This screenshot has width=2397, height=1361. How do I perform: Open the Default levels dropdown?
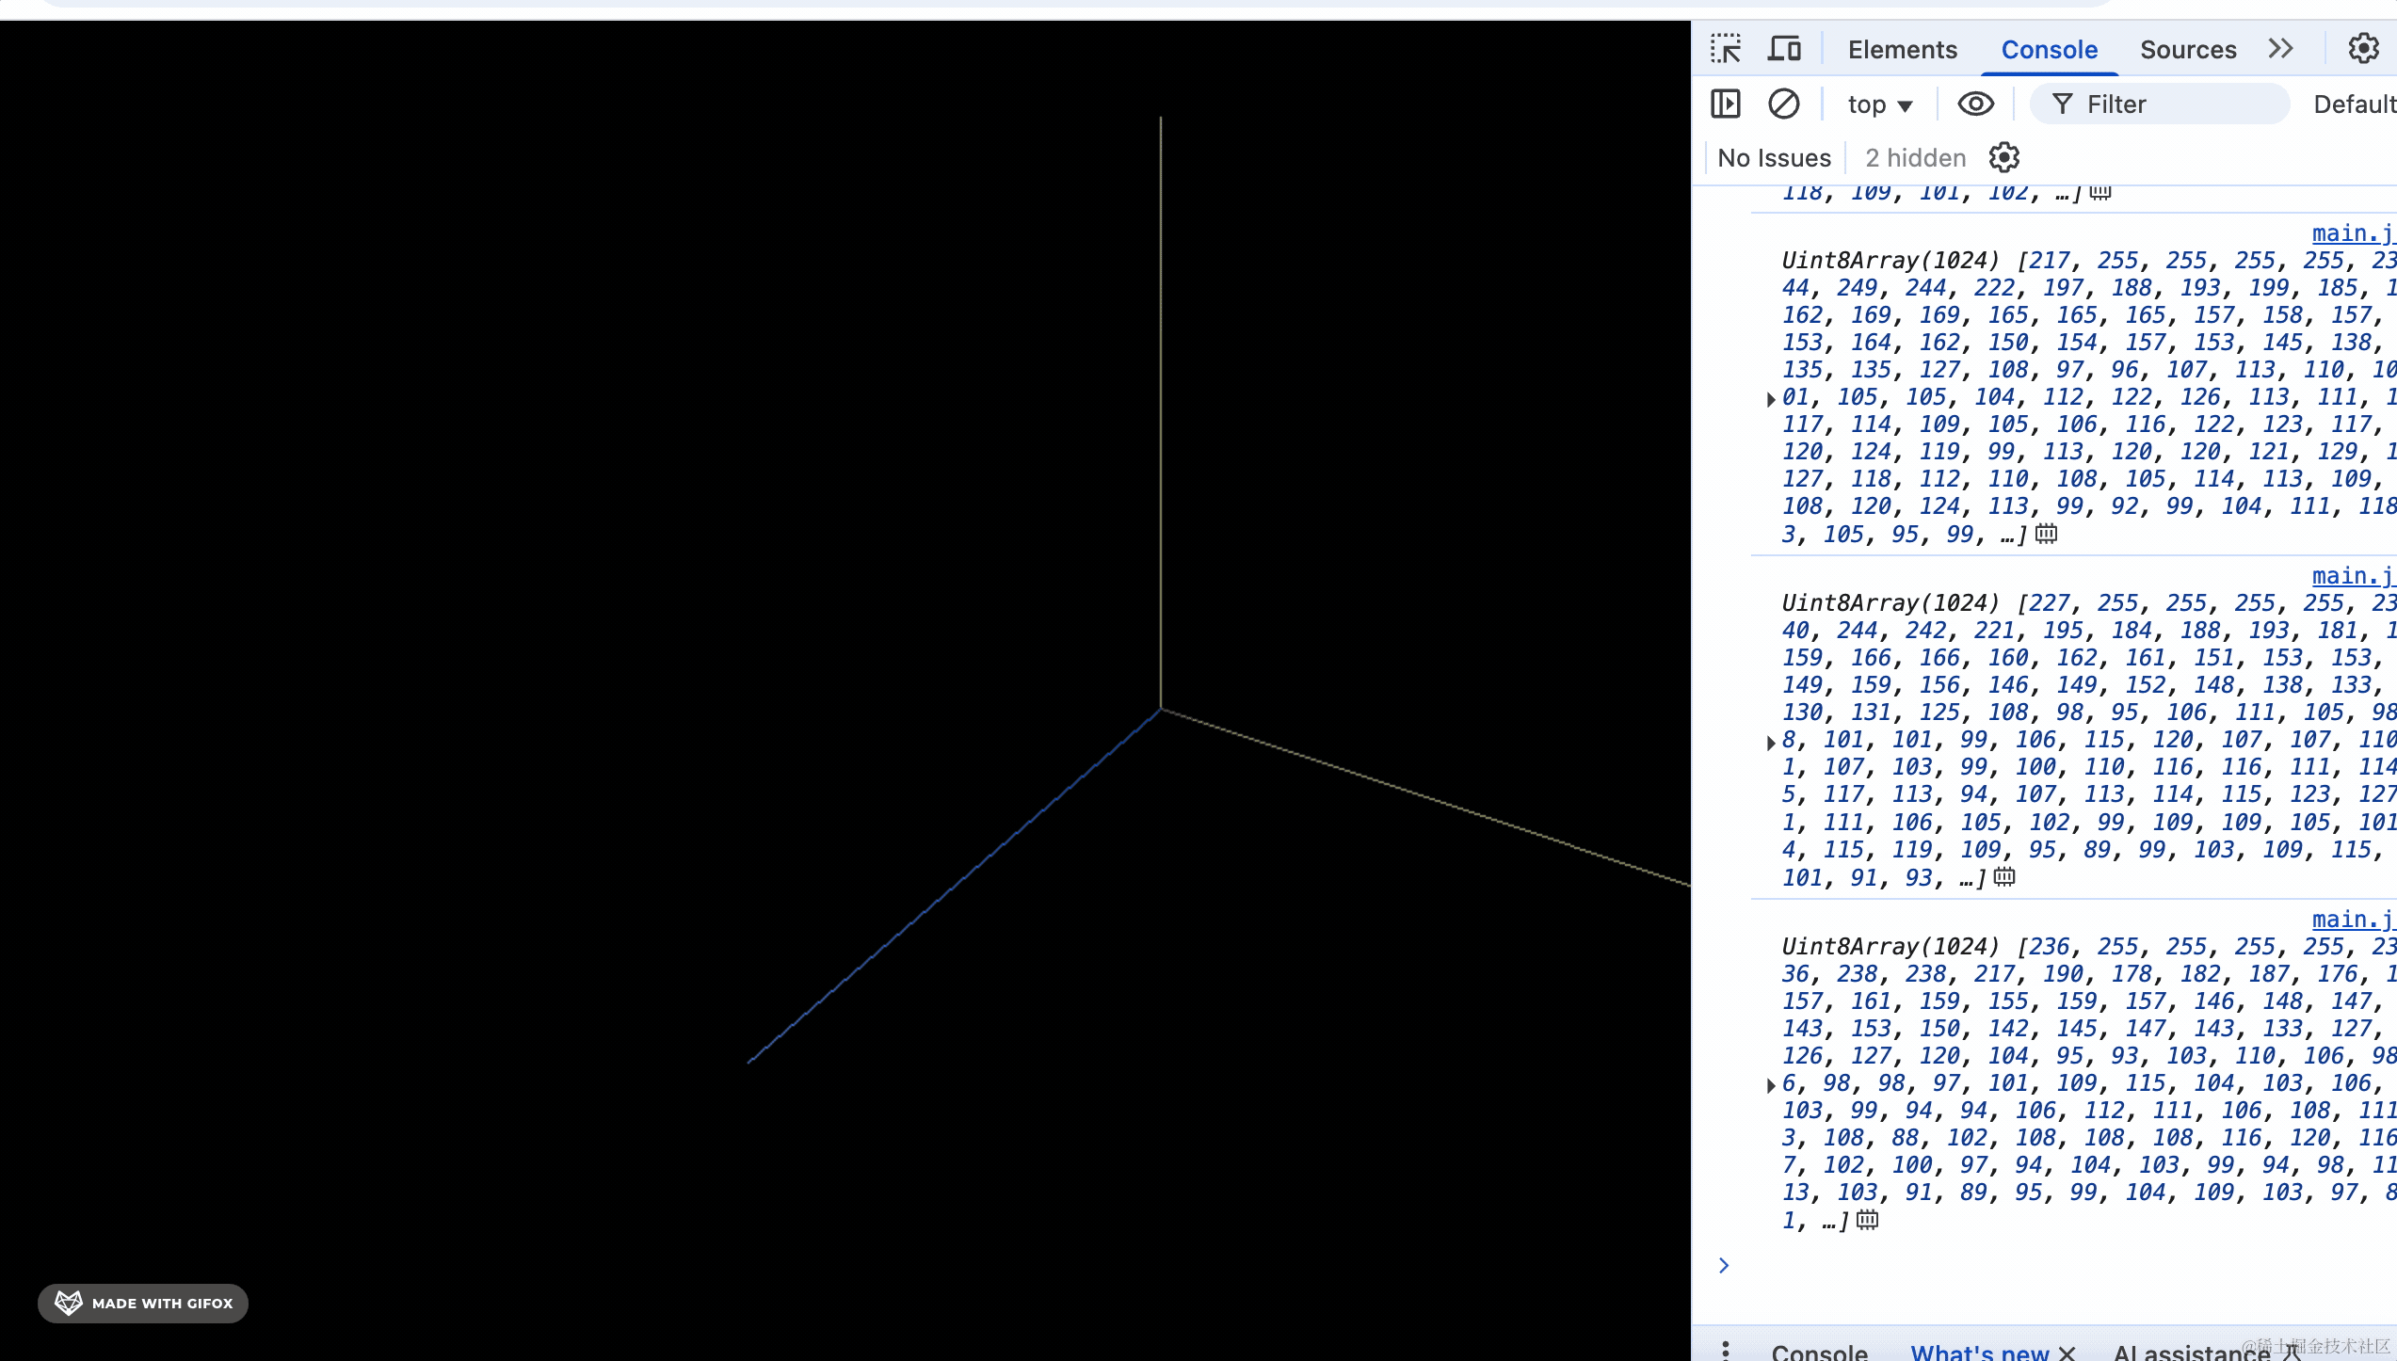point(2354,104)
